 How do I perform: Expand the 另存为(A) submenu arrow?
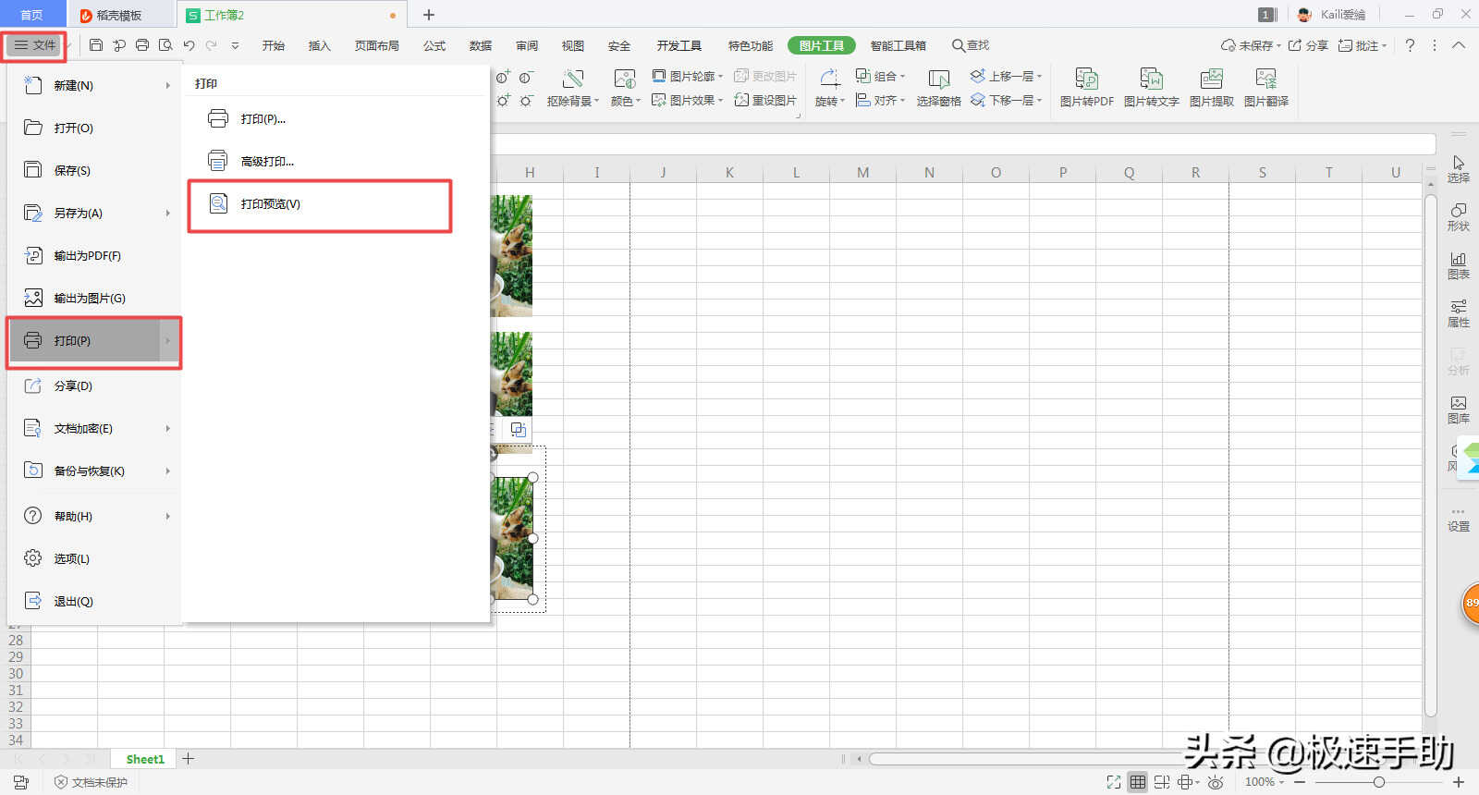click(168, 213)
